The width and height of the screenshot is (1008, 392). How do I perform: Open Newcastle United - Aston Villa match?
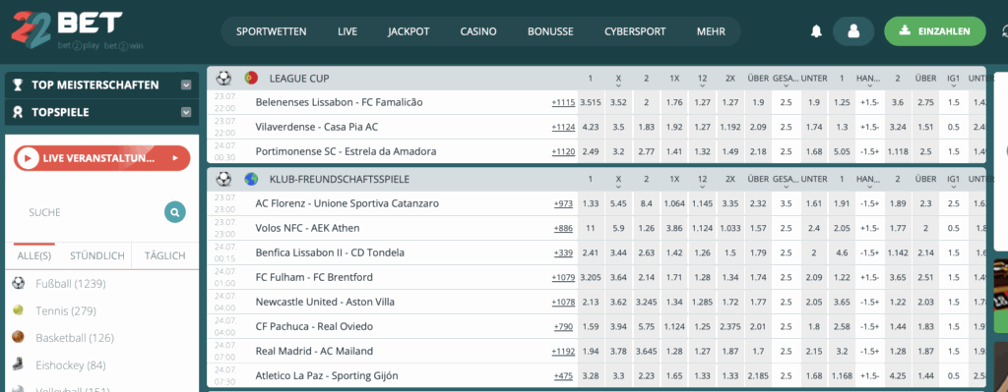click(x=325, y=302)
